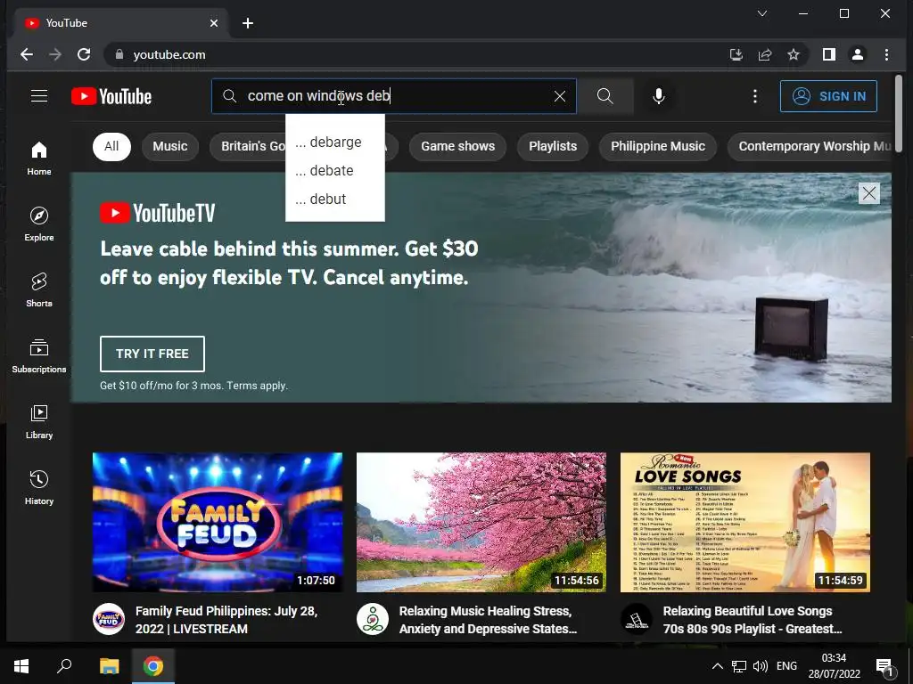Open the YouTube hamburger guide menu
Viewport: 913px width, 684px height.
39,96
